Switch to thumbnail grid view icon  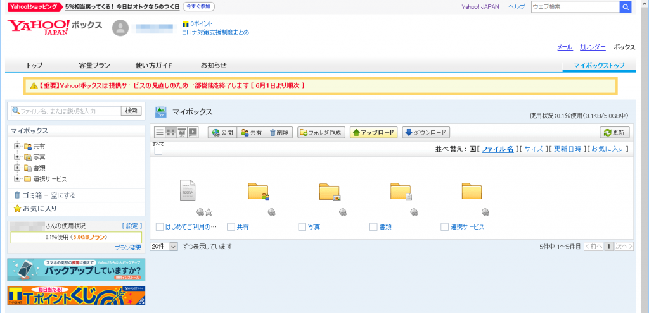(x=170, y=133)
